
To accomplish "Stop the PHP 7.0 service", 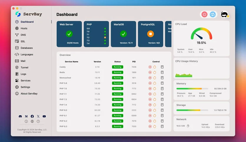I will point(150,89).
